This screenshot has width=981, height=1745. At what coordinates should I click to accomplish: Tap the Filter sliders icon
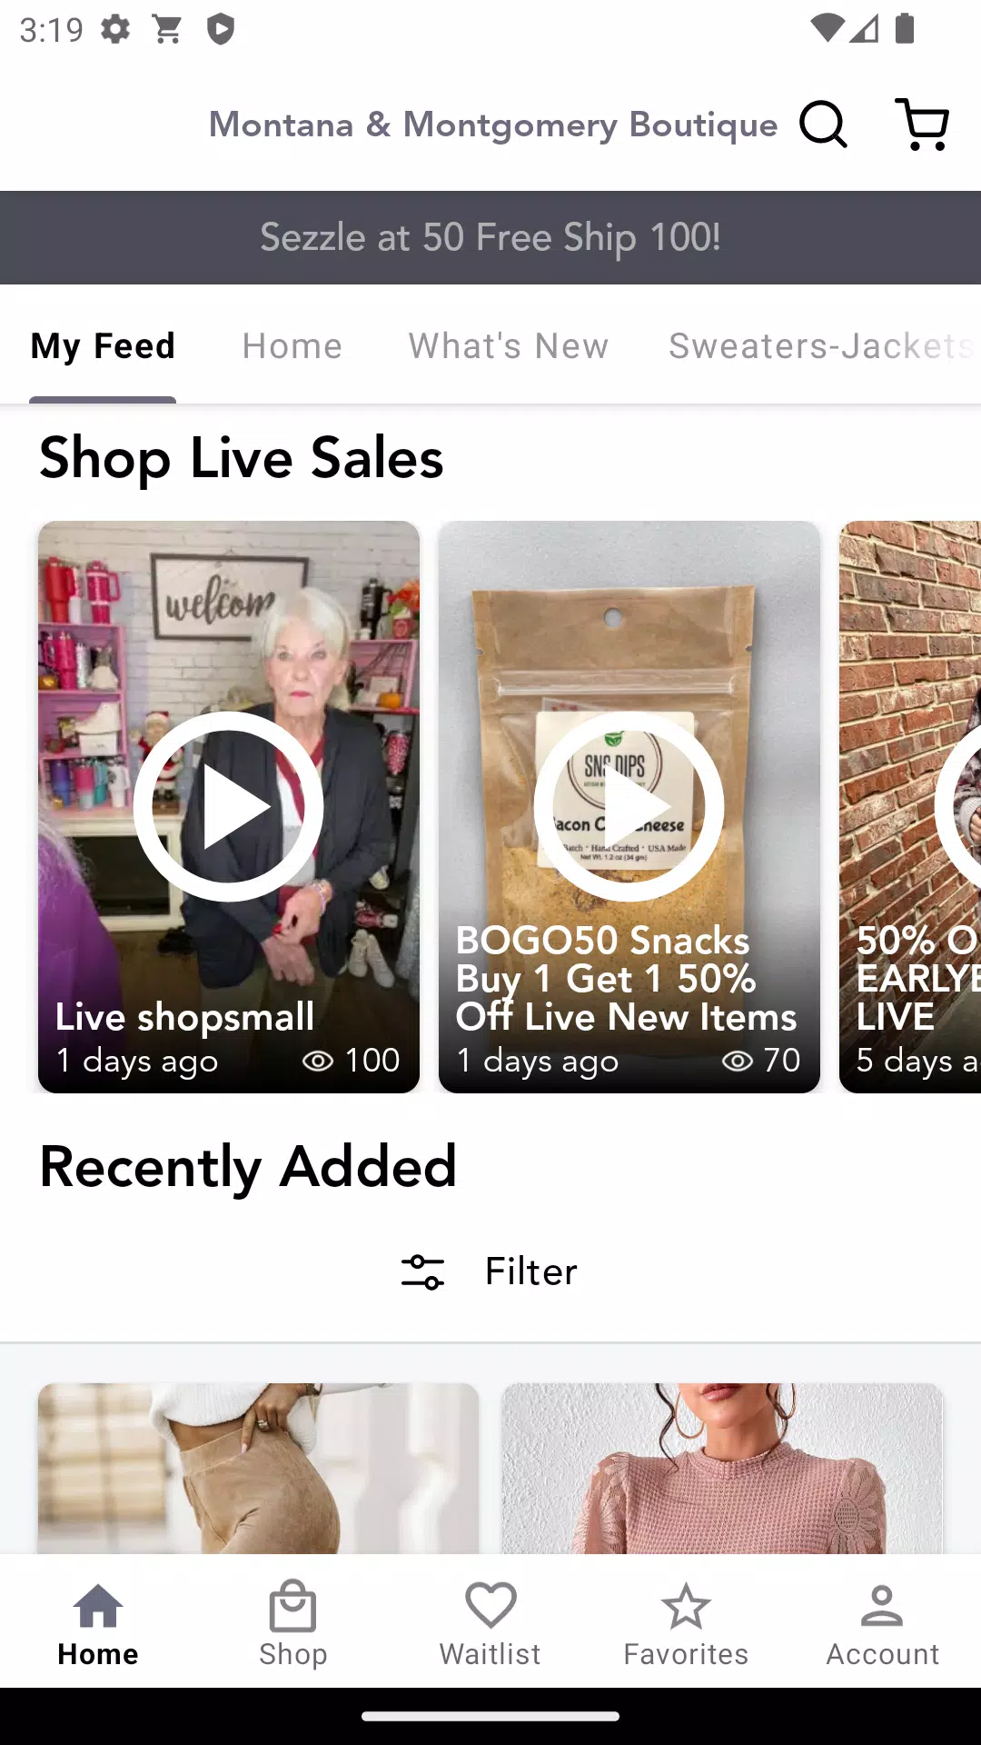pyautogui.click(x=423, y=1271)
